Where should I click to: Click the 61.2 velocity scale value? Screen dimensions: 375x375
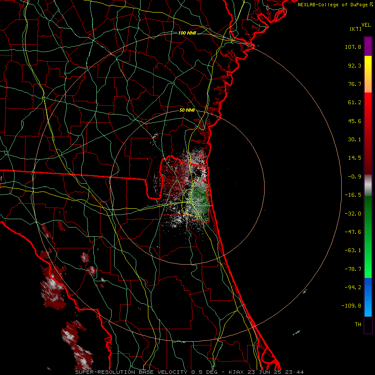pyautogui.click(x=355, y=102)
